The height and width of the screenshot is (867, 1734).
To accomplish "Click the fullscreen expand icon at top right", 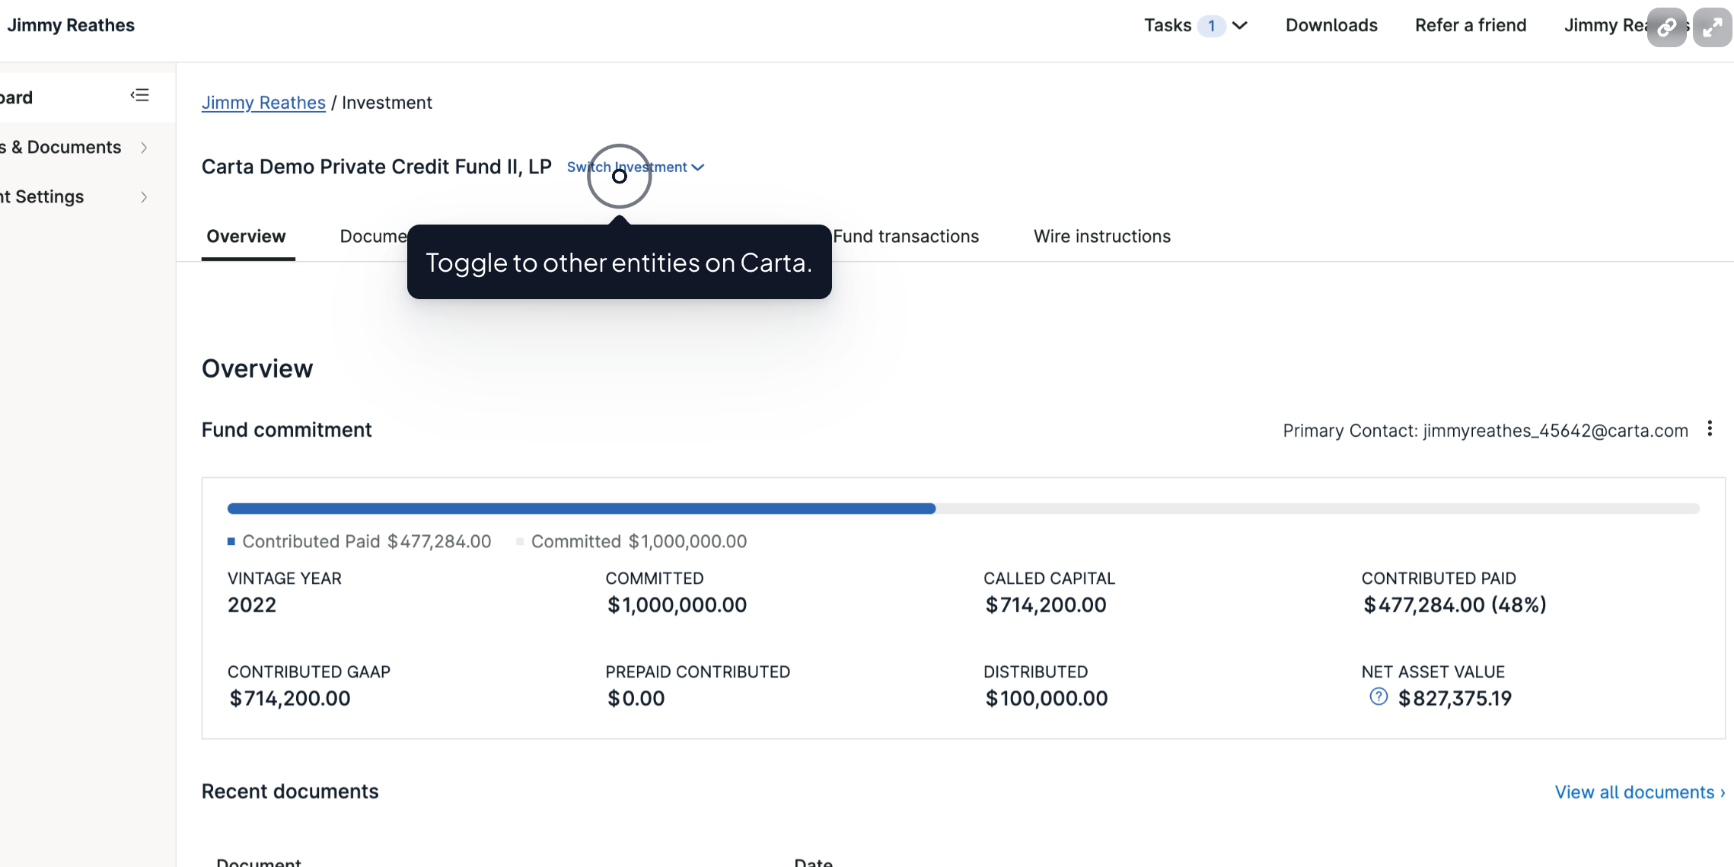I will pos(1712,27).
